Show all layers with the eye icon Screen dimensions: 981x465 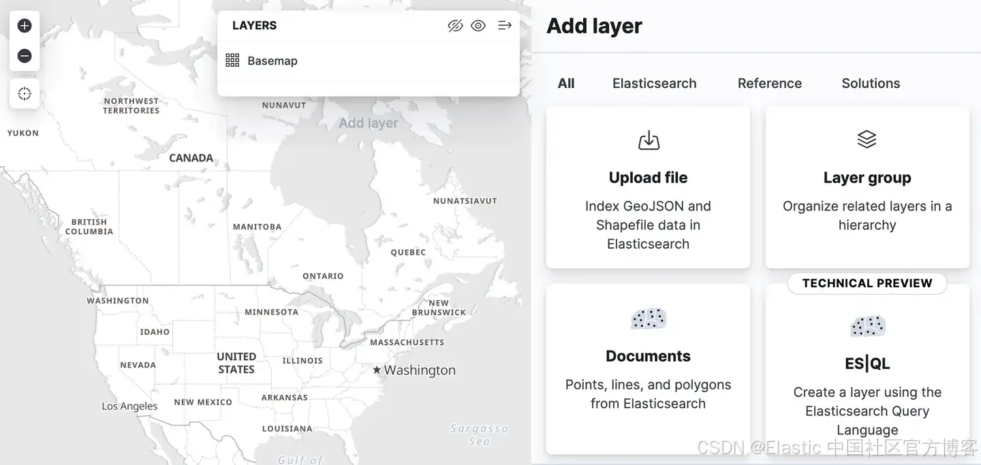point(478,26)
